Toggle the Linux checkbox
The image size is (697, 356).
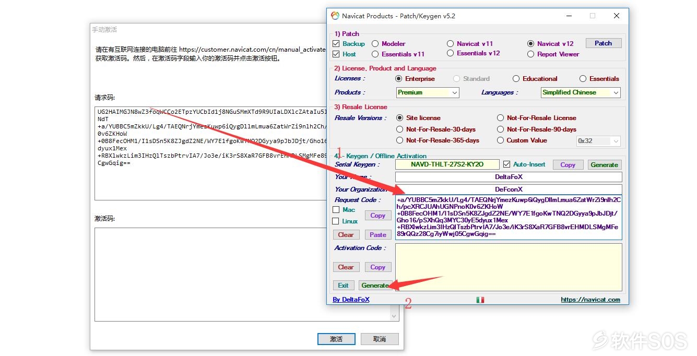click(336, 221)
